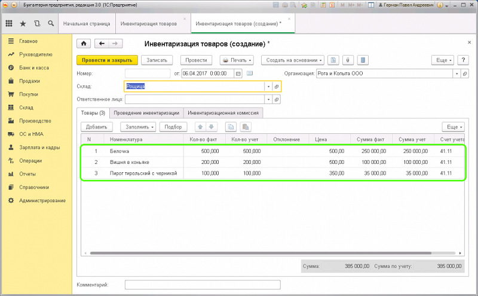Switch to Инвентаризационная комиссия tab

(x=223, y=113)
